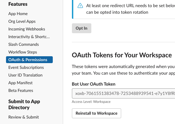Click Submit to App Directory heading
This screenshot has width=175, height=124.
[24, 105]
